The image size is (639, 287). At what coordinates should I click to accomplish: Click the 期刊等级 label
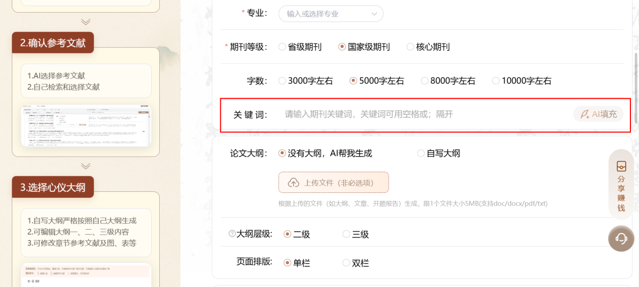coord(248,47)
